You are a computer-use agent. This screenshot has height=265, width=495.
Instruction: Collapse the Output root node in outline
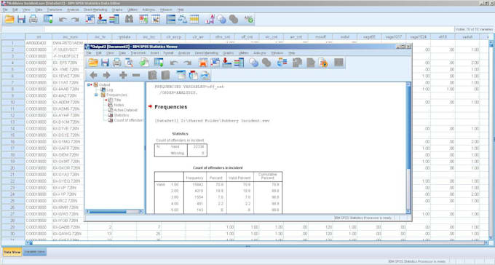point(89,84)
